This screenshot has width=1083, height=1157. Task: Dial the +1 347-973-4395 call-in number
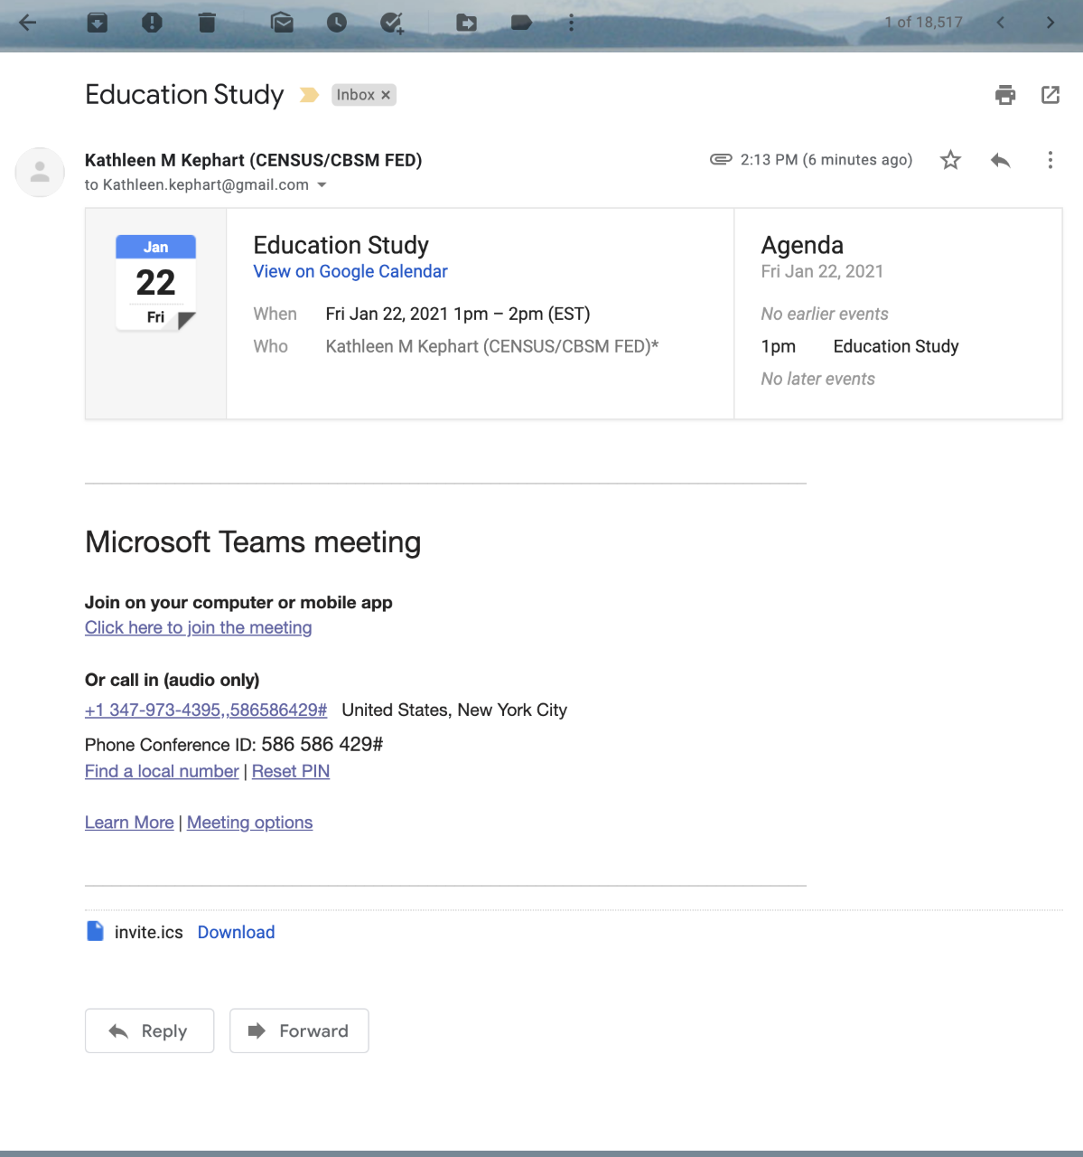tap(206, 710)
